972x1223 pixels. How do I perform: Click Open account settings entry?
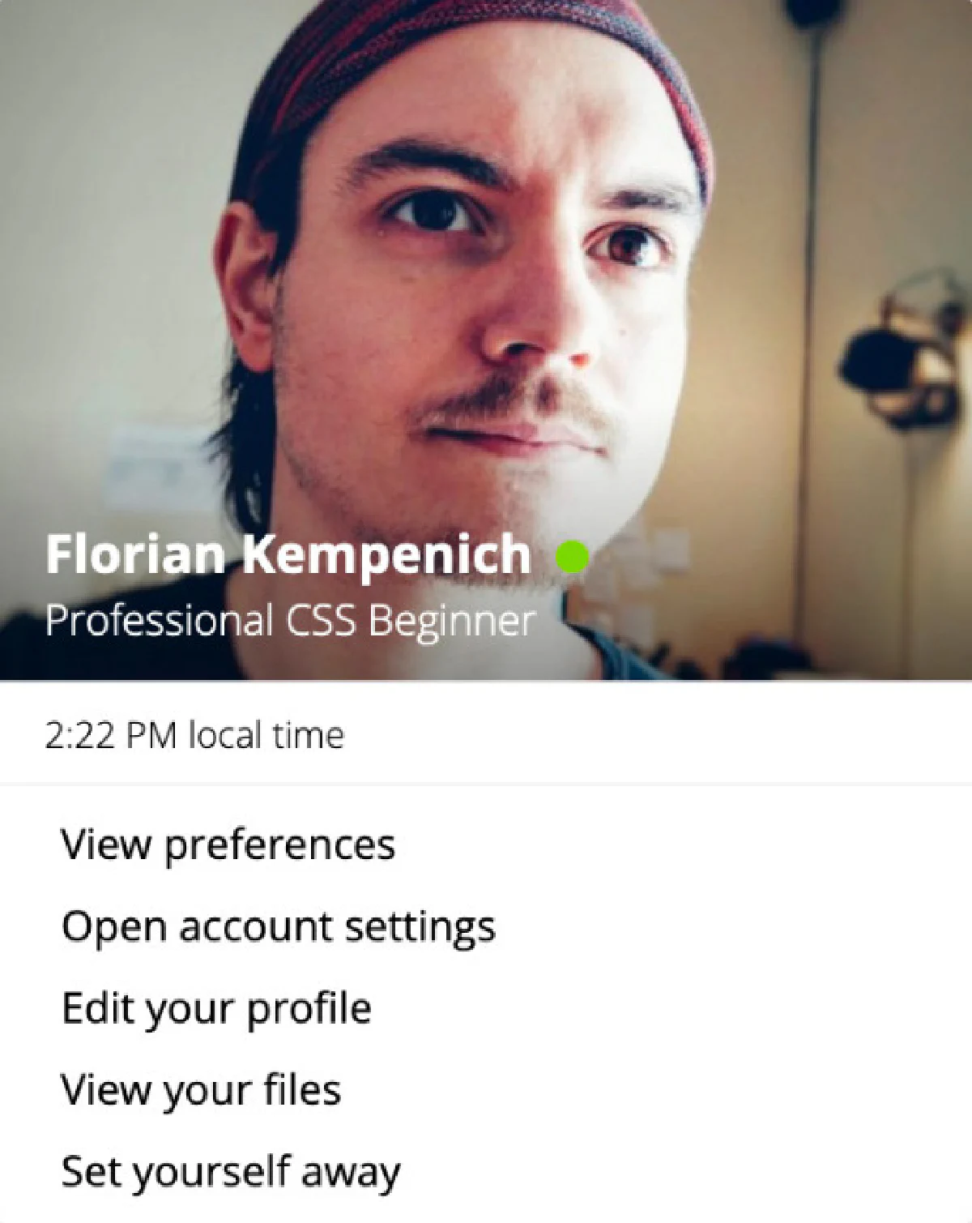[x=279, y=926]
